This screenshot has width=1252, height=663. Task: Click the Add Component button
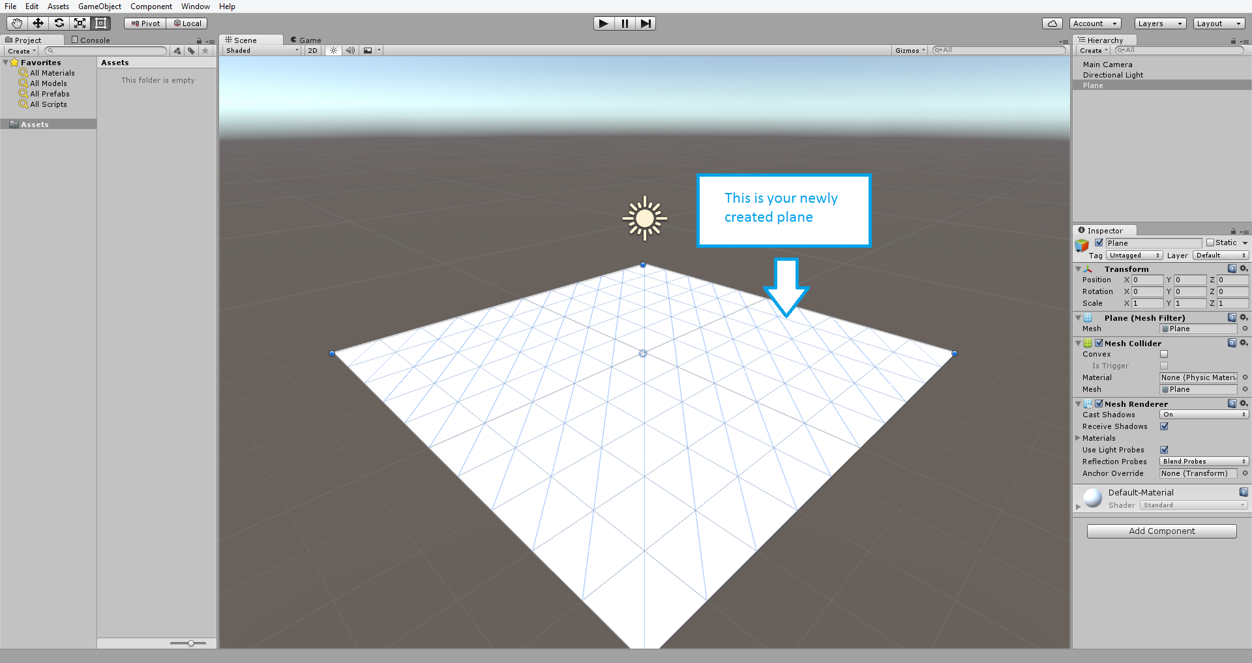point(1162,531)
